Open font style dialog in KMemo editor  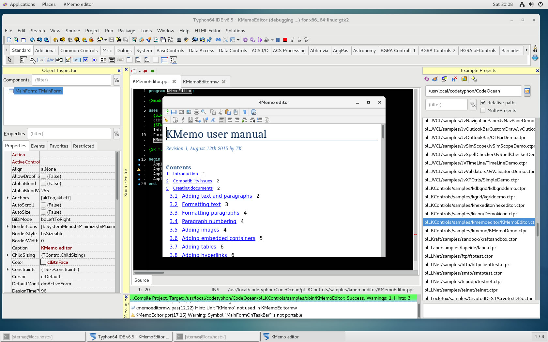coord(213,120)
